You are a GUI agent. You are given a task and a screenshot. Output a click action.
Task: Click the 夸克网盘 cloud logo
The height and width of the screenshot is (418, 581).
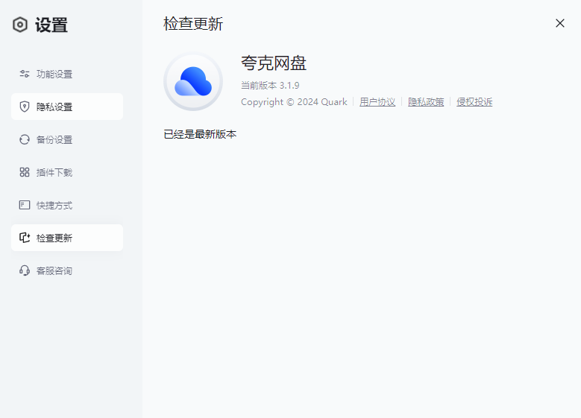[193, 81]
